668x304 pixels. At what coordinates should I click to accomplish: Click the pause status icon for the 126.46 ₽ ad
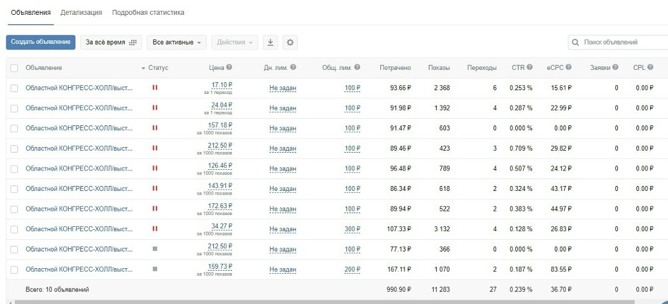(155, 168)
